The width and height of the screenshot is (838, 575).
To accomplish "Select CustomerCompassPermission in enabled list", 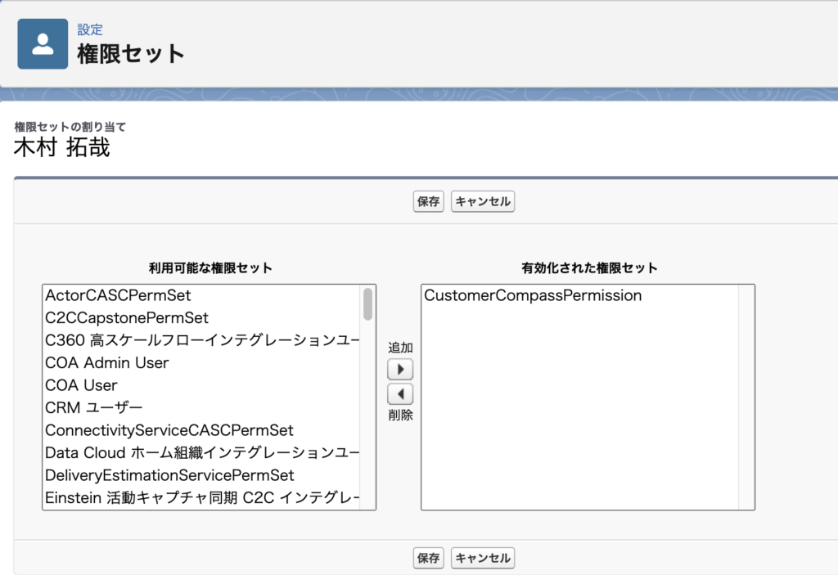I will click(533, 296).
